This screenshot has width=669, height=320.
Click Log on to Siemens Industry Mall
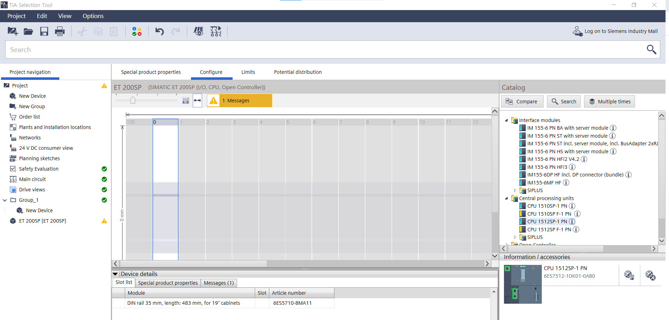(621, 31)
